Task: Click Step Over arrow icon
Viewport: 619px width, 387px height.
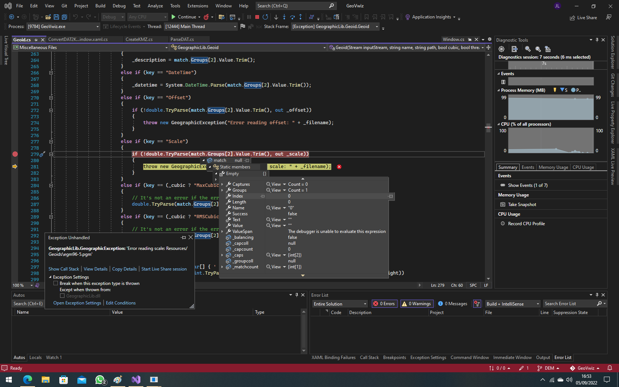Action: click(293, 17)
